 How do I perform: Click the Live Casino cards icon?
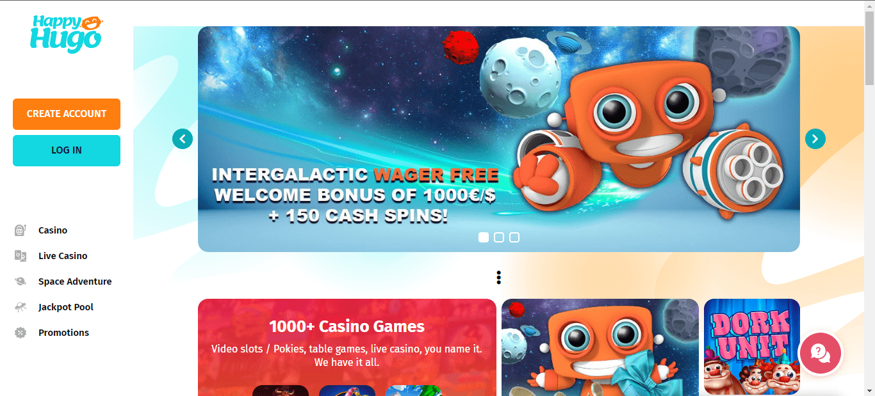(x=20, y=256)
